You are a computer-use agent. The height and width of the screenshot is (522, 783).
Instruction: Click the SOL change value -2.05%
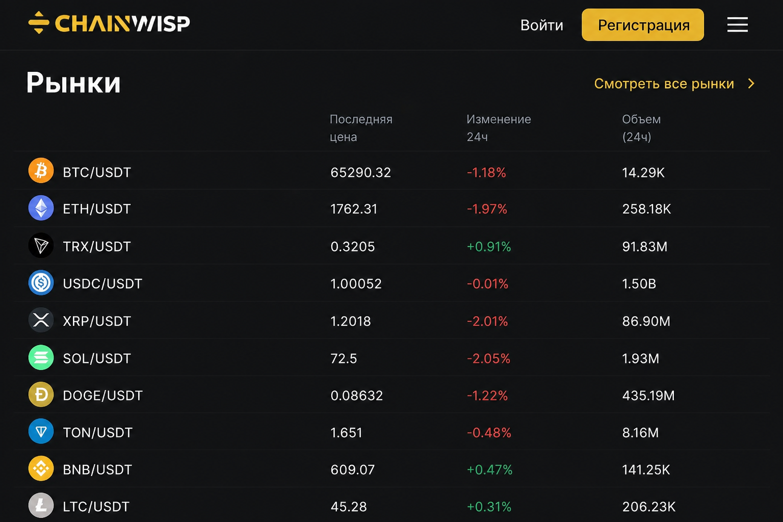pos(488,358)
